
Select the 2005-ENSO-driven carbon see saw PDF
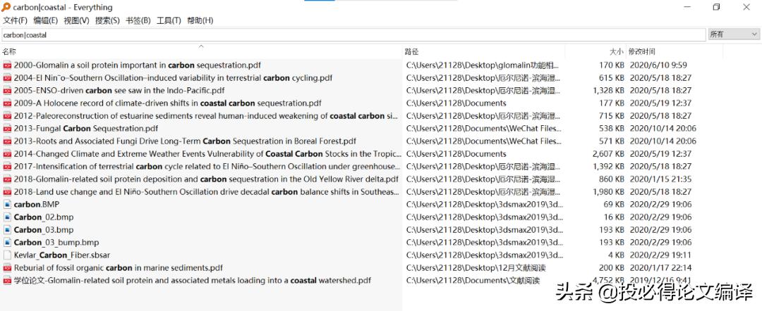coord(119,91)
